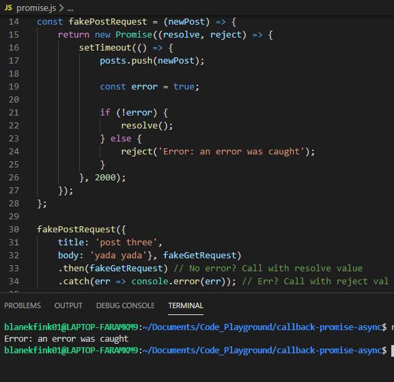Click the string 'Error: an error was caught' in code
The height and width of the screenshot is (382, 394).
tap(231, 152)
